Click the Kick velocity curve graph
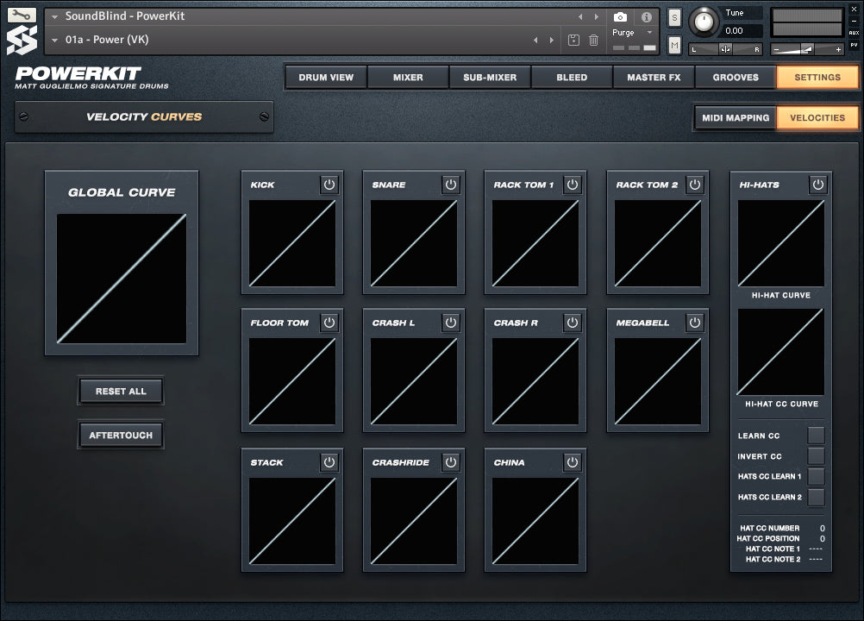This screenshot has width=864, height=621. coord(292,243)
